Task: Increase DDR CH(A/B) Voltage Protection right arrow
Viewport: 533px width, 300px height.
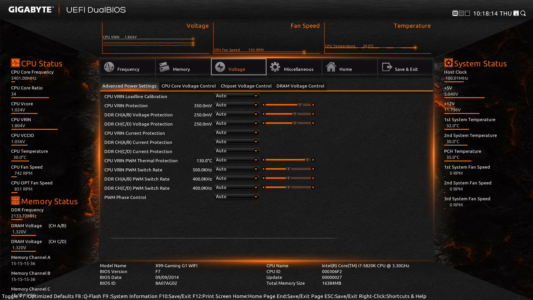Action: pos(313,114)
